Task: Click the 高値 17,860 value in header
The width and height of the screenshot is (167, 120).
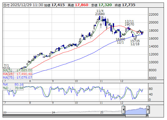Action: click(82, 5)
